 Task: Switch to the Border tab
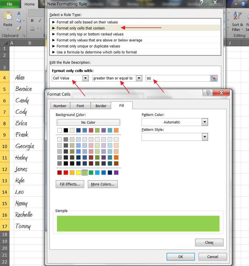click(101, 106)
